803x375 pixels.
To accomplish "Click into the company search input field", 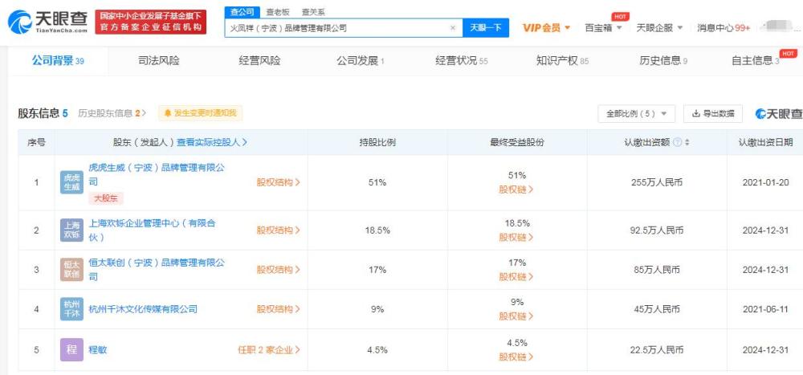I will [x=337, y=27].
